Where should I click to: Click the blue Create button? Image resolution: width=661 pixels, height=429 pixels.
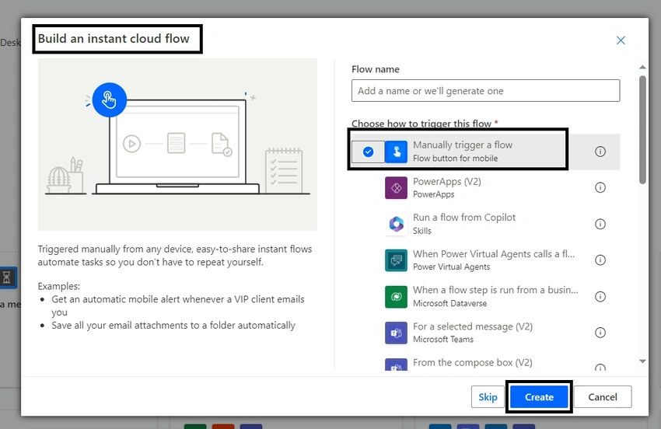coord(539,397)
